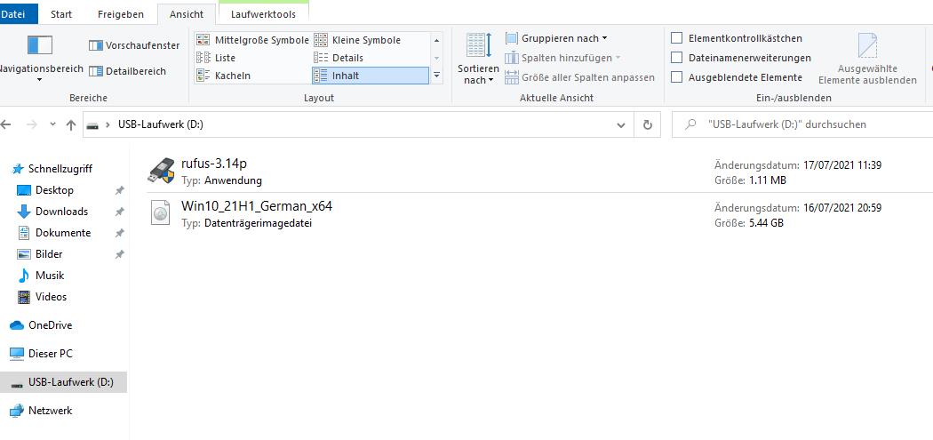Enable the Elementkontrollkästchen checkbox
The image size is (933, 440).
pos(676,38)
